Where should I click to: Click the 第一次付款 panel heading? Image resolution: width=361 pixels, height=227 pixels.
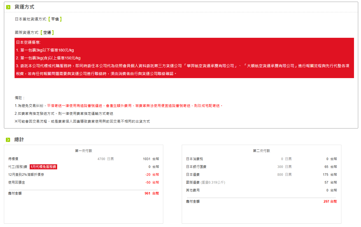coord(83,151)
